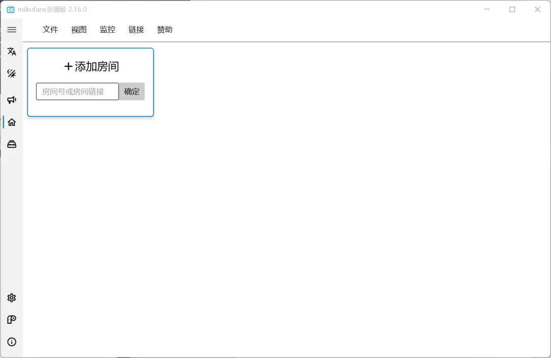Go to the home page
The width and height of the screenshot is (551, 358).
pyautogui.click(x=12, y=122)
